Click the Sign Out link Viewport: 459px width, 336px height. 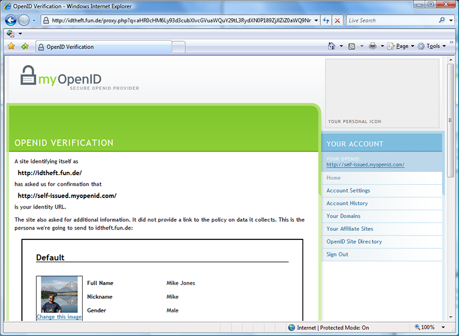click(337, 255)
